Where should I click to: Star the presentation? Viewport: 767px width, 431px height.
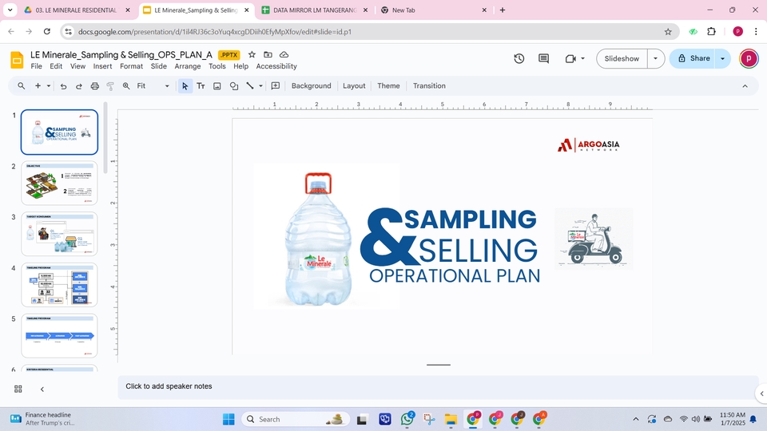pyautogui.click(x=252, y=55)
